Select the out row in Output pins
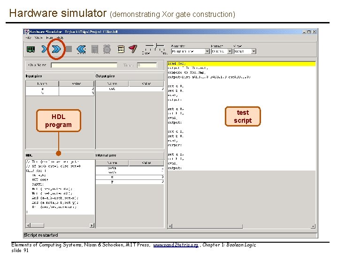The width and height of the screenshot is (338, 253). (130, 89)
